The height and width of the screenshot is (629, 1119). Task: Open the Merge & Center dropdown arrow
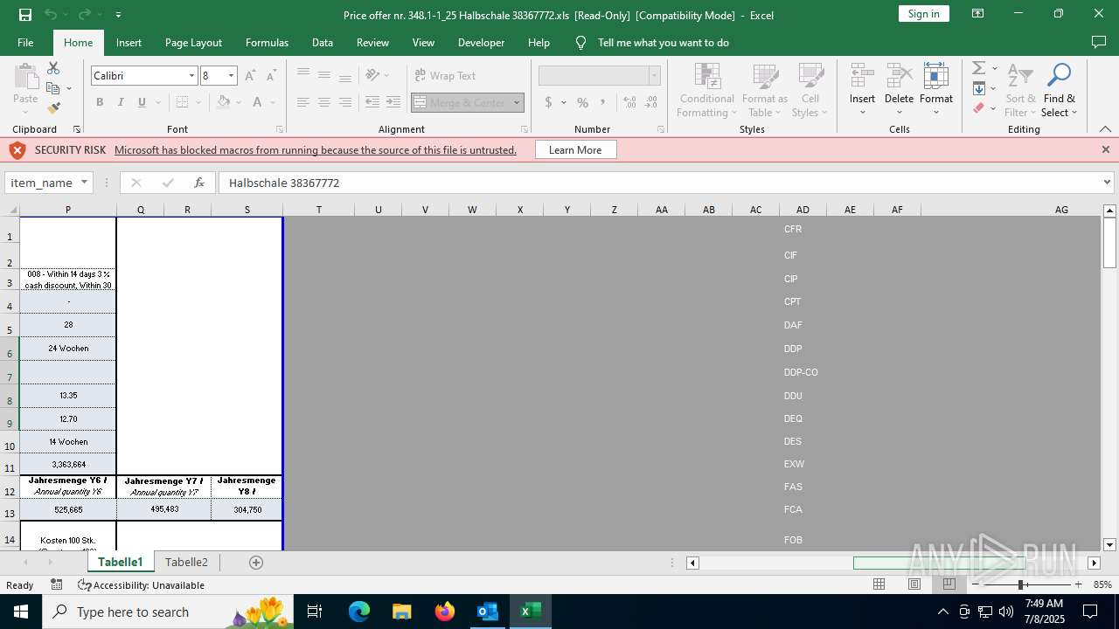[x=517, y=102]
